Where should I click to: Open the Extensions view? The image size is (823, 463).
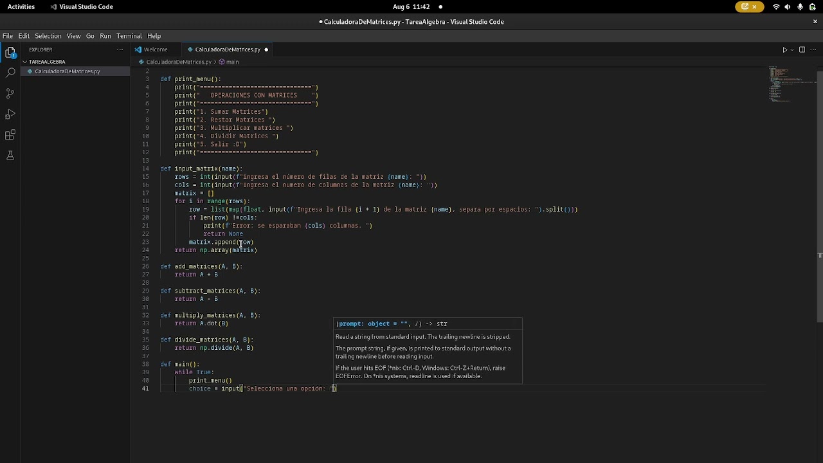10,134
